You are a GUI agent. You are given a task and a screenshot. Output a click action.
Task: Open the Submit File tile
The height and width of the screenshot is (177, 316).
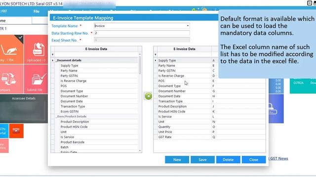[x=36, y=79]
